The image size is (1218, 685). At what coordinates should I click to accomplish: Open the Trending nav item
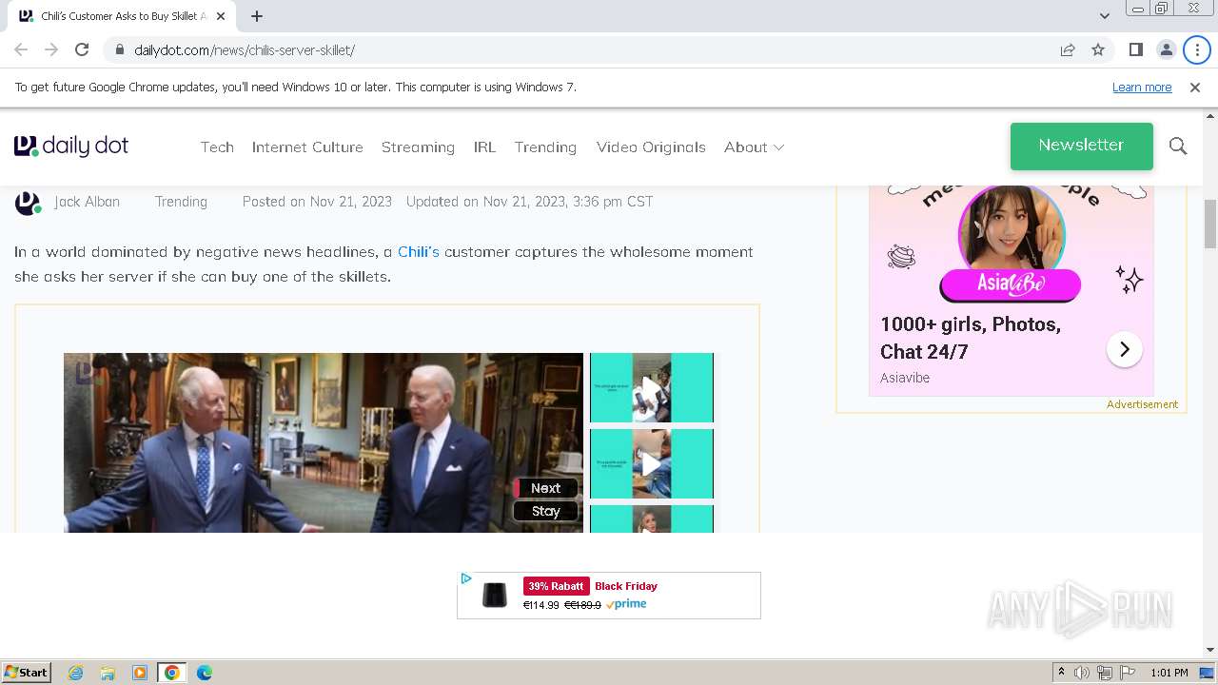[x=545, y=147]
